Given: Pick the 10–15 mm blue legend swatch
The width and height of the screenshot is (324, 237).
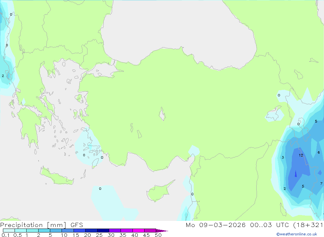Looking at the screenshot, I should (68, 231).
